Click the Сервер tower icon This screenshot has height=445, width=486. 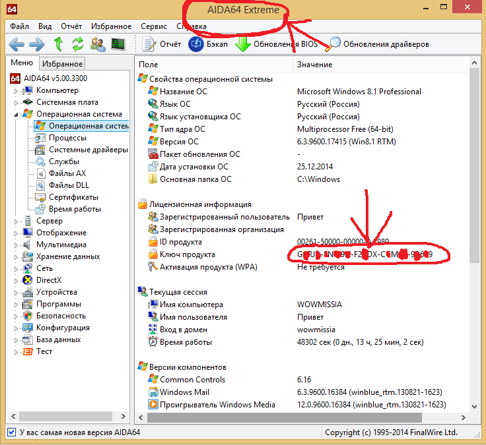28,221
